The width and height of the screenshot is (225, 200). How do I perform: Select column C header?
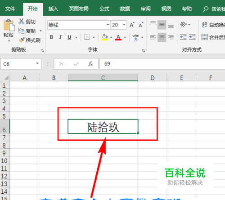coord(103,78)
